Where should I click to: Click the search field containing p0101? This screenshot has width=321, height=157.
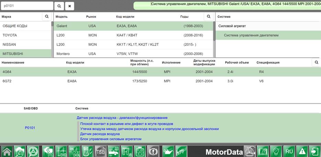point(27,6)
